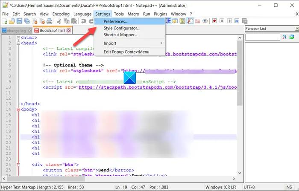Sort the Function List alphabetically
The width and height of the screenshot is (299, 191).
(284, 37)
